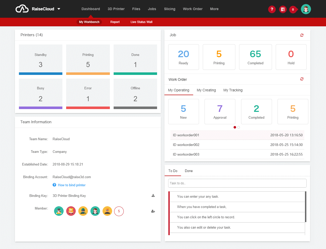Click the RaiseCloud cloud logo
326x249 pixels.
coord(22,9)
